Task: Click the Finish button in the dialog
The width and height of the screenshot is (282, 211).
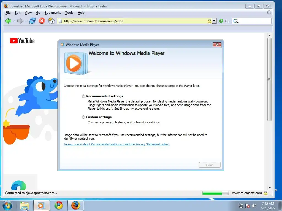Action: [x=210, y=165]
